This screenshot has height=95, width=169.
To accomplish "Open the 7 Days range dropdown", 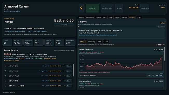I will pos(160,45).
